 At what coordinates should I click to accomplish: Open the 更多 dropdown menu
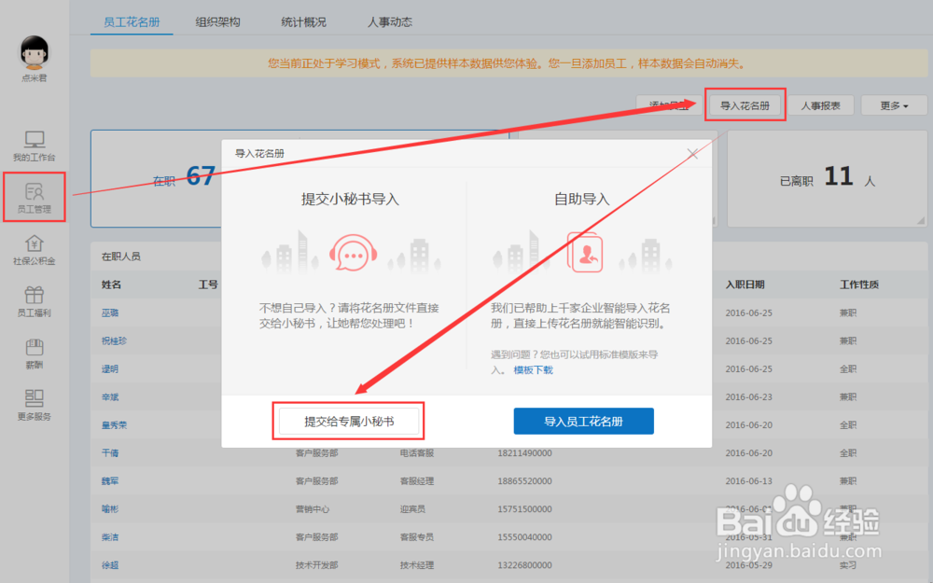[x=893, y=104]
